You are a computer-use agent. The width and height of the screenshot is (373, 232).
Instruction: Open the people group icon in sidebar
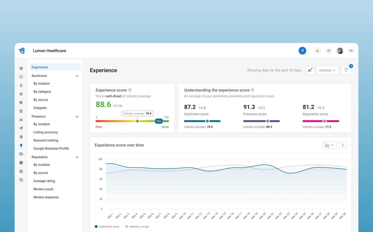[x=21, y=120]
